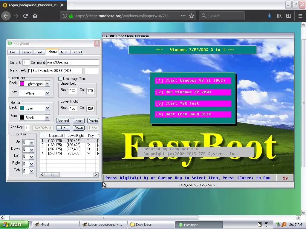
Task: Open the Cursor Key Right dropdown
Action: [31, 164]
